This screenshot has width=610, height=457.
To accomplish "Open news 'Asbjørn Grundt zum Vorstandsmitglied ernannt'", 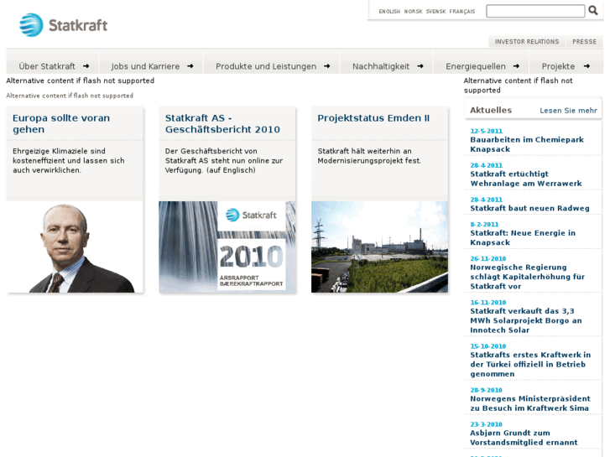I will (x=524, y=438).
